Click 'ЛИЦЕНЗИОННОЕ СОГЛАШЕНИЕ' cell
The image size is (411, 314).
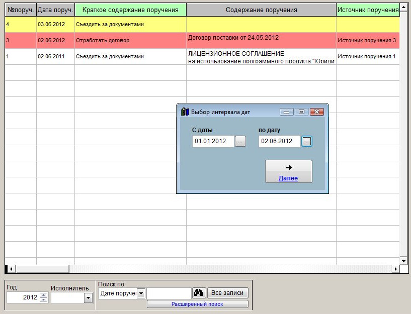coord(261,56)
